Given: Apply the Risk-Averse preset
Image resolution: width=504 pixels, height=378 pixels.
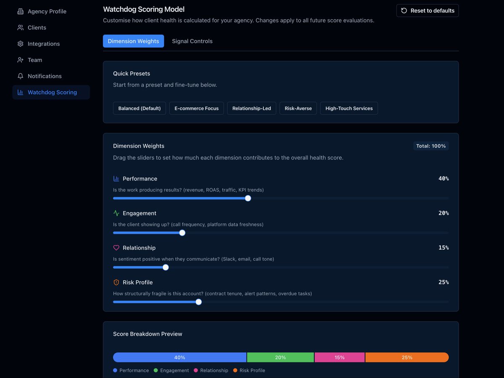Looking at the screenshot, I should click(x=298, y=108).
